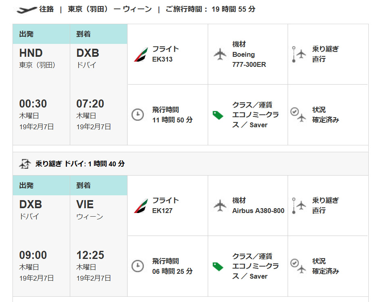Image resolution: width=378 pixels, height=302 pixels.
Task: Click green fare tag icon for EK313
Action: (x=218, y=115)
